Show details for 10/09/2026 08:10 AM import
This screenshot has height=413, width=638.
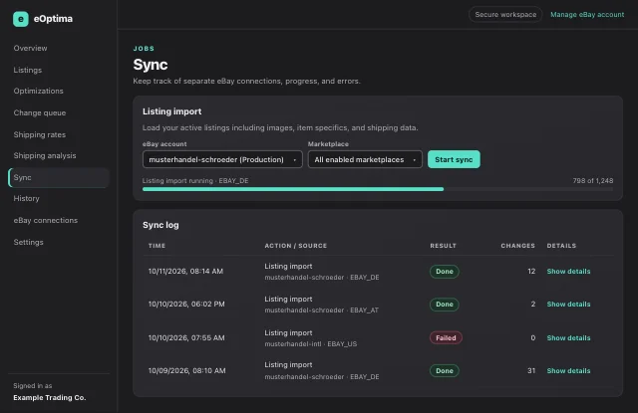click(x=568, y=371)
